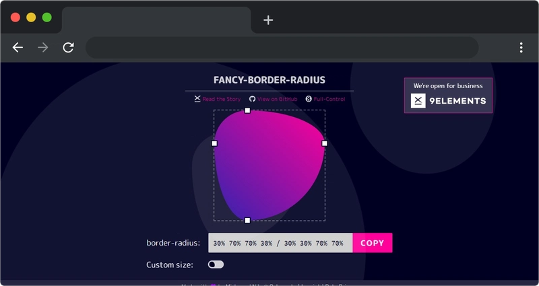Click the left handle of the shape box

click(214, 143)
